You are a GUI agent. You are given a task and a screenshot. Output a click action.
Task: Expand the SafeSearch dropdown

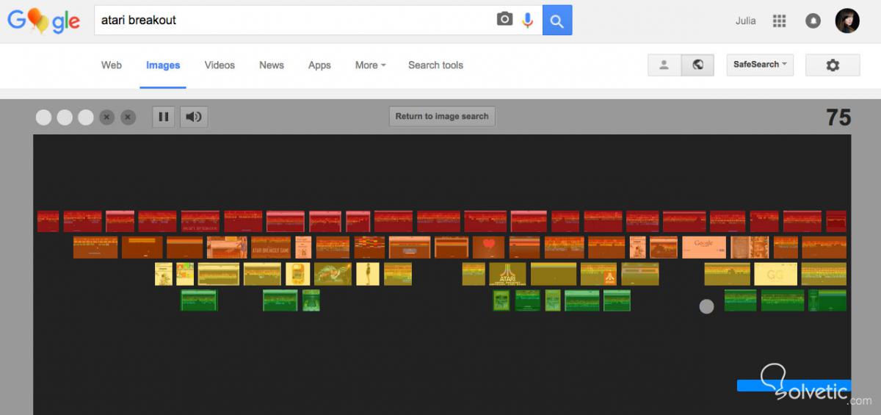coord(760,65)
